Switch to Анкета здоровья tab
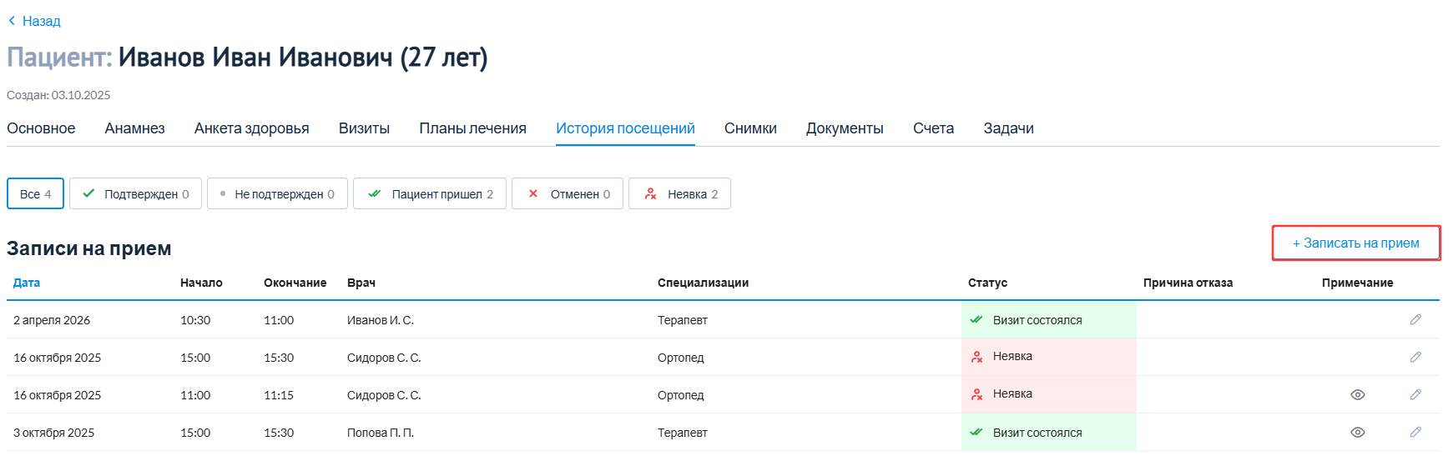The image size is (1453, 461). [x=251, y=128]
